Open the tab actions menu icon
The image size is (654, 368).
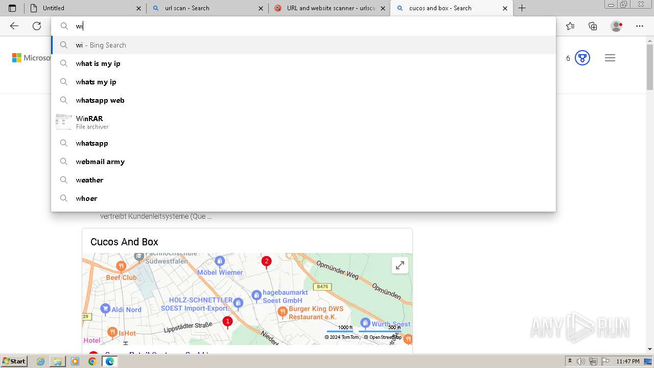coord(12,8)
